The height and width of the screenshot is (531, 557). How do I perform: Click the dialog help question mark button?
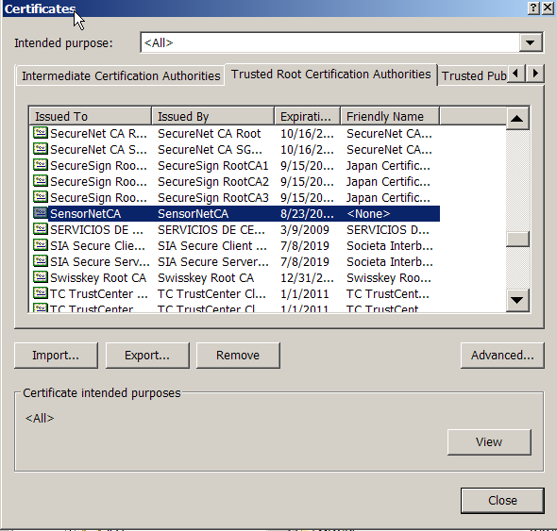533,8
